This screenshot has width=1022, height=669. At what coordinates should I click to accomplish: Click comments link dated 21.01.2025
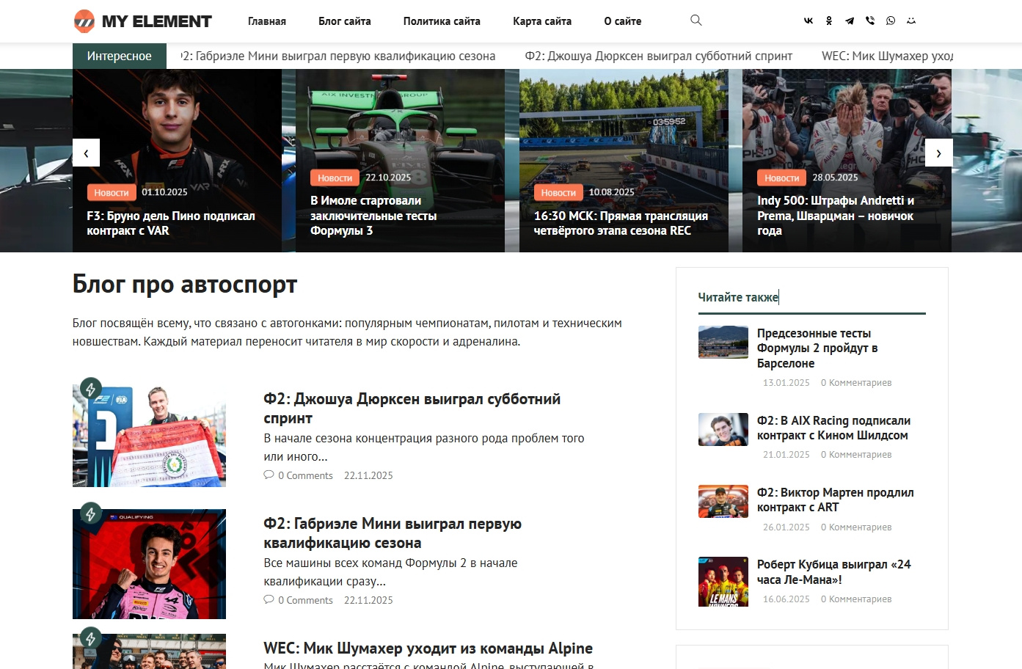(856, 455)
